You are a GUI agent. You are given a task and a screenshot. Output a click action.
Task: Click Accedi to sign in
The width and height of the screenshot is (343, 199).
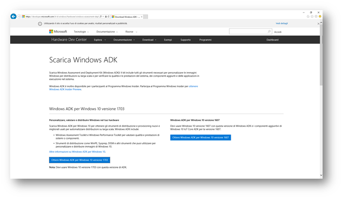(278, 32)
